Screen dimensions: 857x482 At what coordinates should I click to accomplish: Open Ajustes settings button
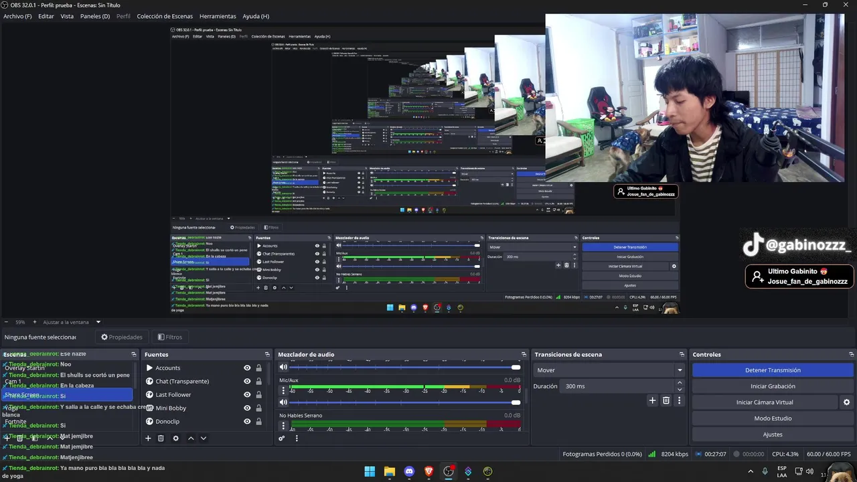773,434
